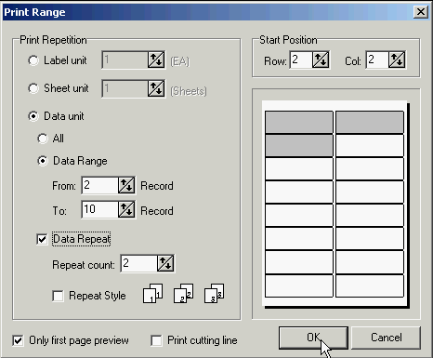The image size is (433, 358).
Task: Click the Sheet unit quantity field
Action: click(125, 88)
